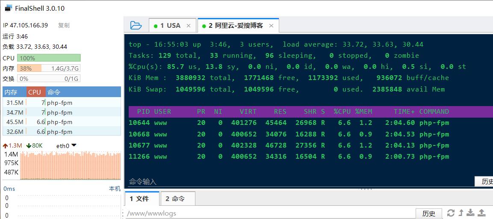
Task: Select the 34.7M php-fpm process row
Action: click(62, 112)
